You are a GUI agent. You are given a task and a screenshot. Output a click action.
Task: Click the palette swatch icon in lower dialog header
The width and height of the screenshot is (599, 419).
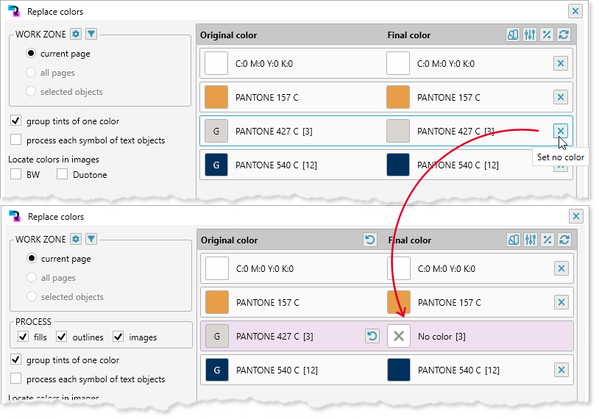click(x=514, y=240)
